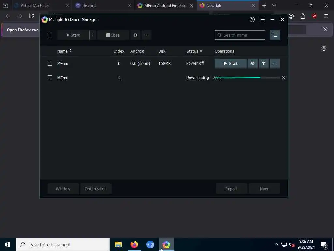The image size is (334, 251).
Task: Focus the Search name field
Action: [240, 35]
